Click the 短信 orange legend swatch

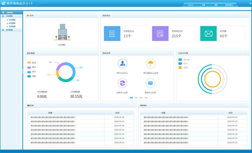point(29,62)
